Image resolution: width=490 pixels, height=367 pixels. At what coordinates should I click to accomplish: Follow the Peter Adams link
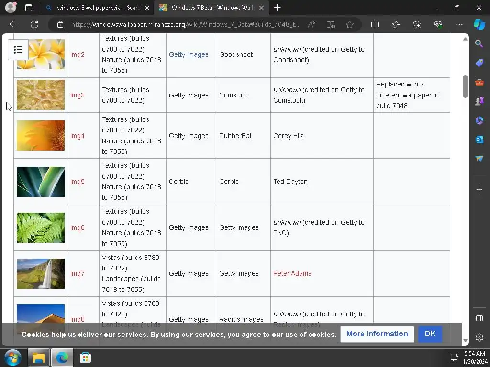pyautogui.click(x=292, y=273)
